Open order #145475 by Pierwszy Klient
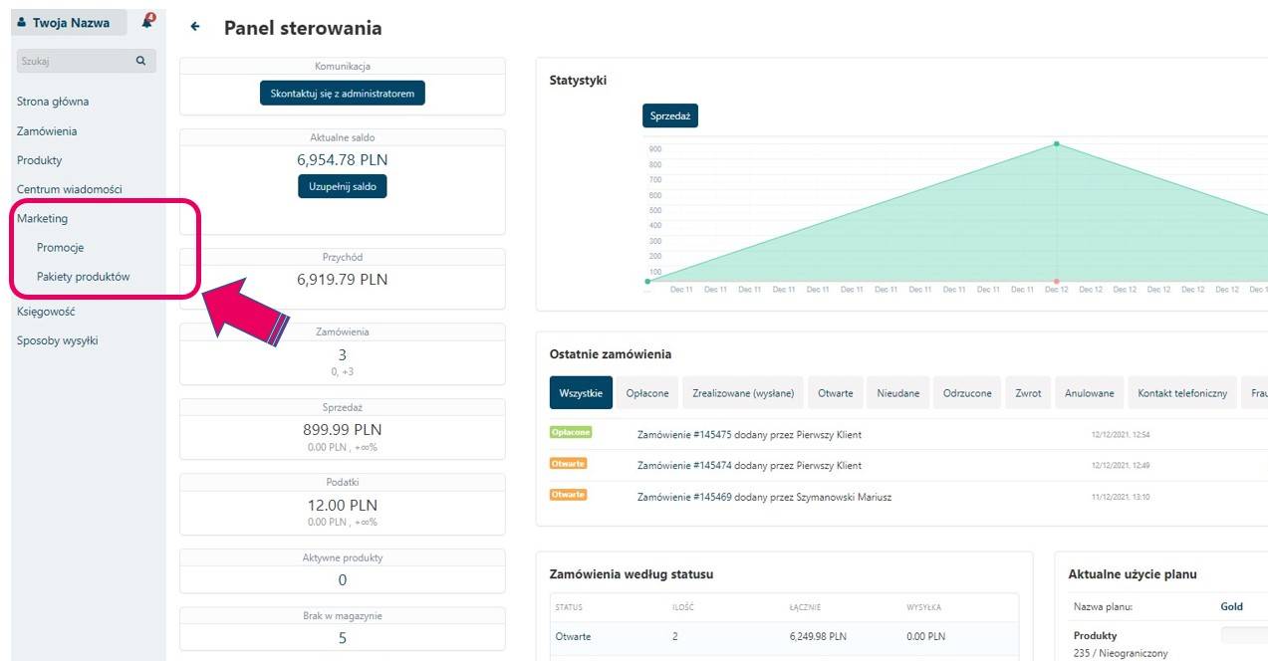 [749, 435]
